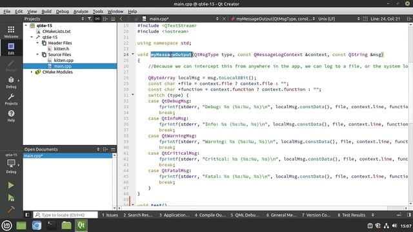Launch the terminal from taskbar
This screenshot has height=232, width=413.
pos(52,226)
